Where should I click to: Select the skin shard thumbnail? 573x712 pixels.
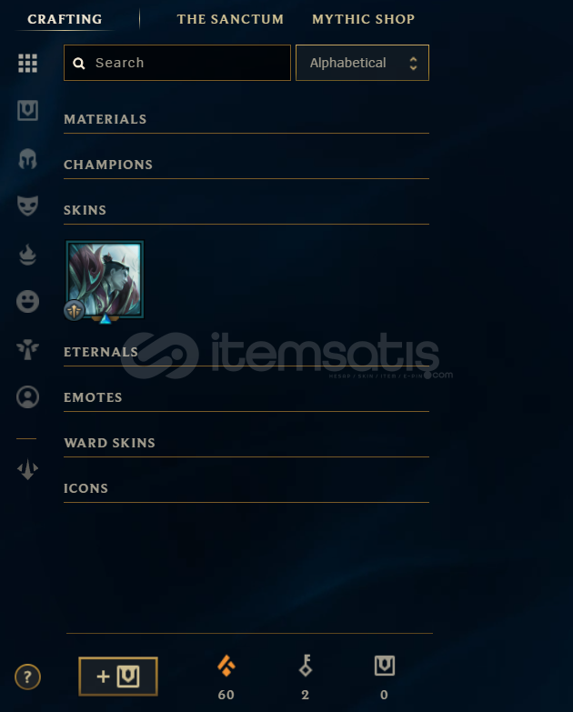[x=105, y=280]
